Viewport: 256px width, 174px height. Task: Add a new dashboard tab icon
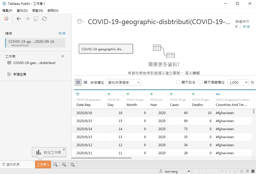64,165
